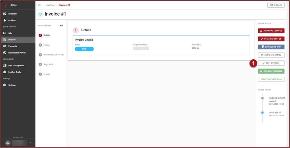This screenshot has height=148, width=290.
Task: Click the Responsible Parties person icon
Action: [5, 53]
